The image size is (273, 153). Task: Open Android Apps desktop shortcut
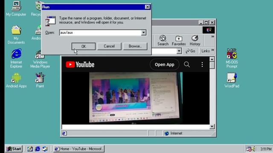pos(16,80)
